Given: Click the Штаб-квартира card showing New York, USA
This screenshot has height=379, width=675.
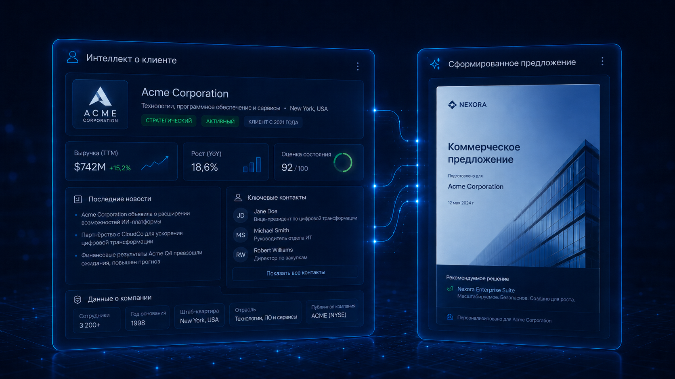Looking at the screenshot, I should click(x=199, y=316).
